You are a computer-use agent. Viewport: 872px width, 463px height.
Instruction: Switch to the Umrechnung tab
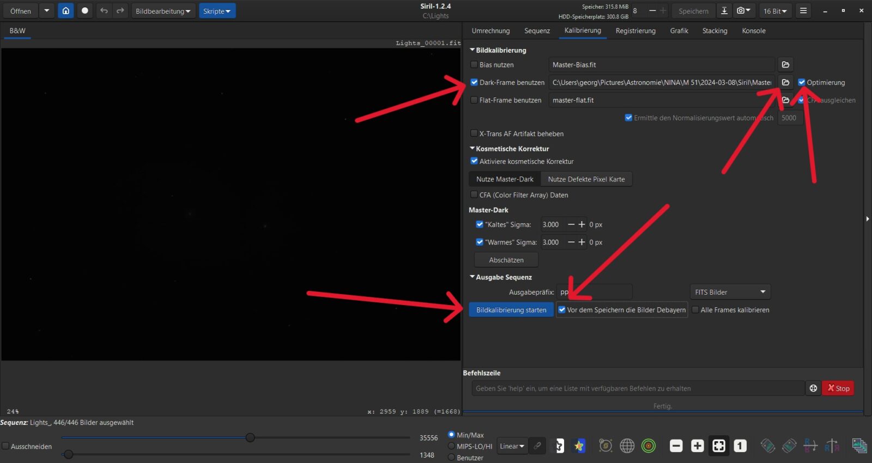point(491,31)
